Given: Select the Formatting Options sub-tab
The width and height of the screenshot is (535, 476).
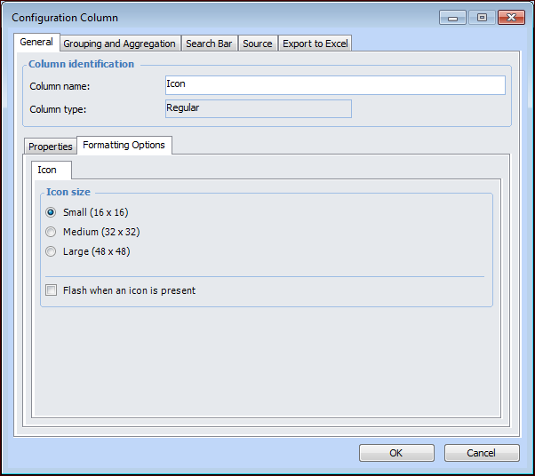Looking at the screenshot, I should point(124,145).
